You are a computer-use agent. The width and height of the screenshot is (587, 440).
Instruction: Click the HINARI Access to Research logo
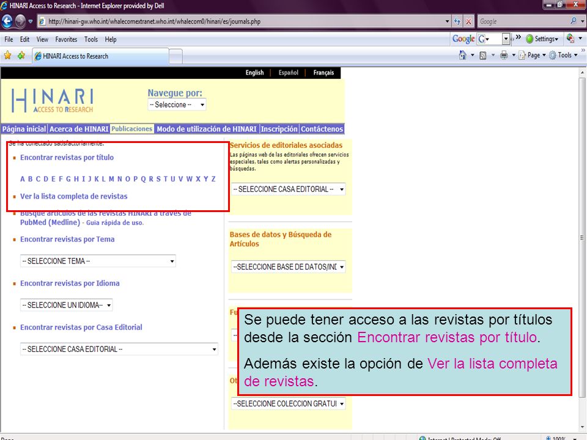coord(52,100)
